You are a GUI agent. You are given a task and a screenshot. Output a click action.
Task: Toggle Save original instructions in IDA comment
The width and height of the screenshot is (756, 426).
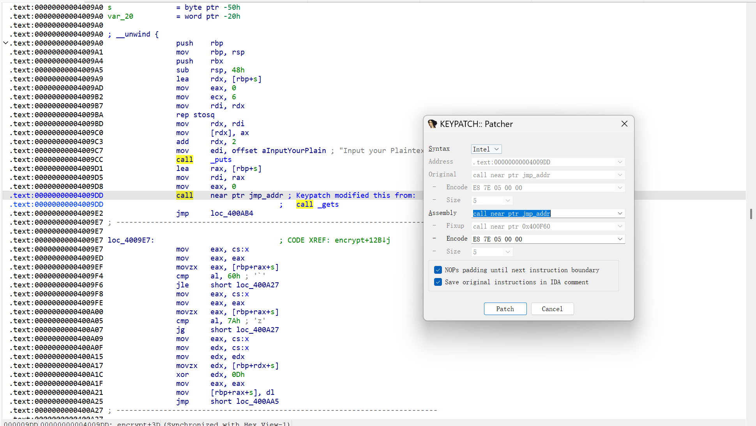click(438, 282)
